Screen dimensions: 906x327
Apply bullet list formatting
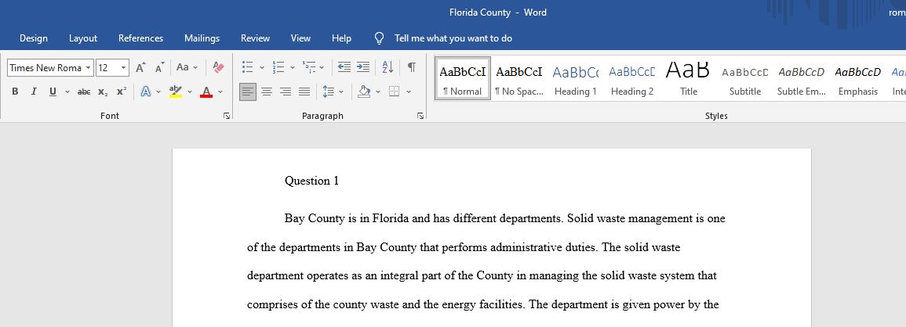click(247, 67)
